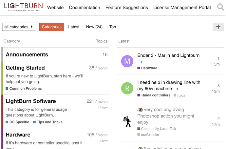The height and width of the screenshot is (149, 226).
Task: Click the Topics column header
Action: (x=102, y=41)
